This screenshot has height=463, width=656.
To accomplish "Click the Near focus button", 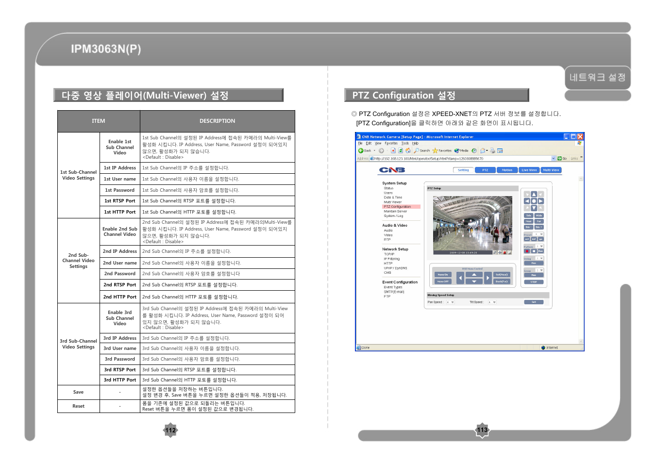I will click(x=528, y=221).
